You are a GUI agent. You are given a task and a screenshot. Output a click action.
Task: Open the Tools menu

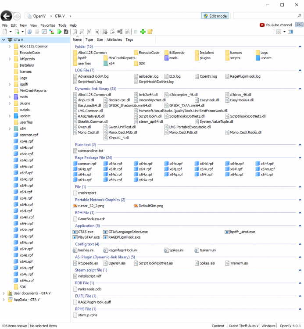[62, 25]
